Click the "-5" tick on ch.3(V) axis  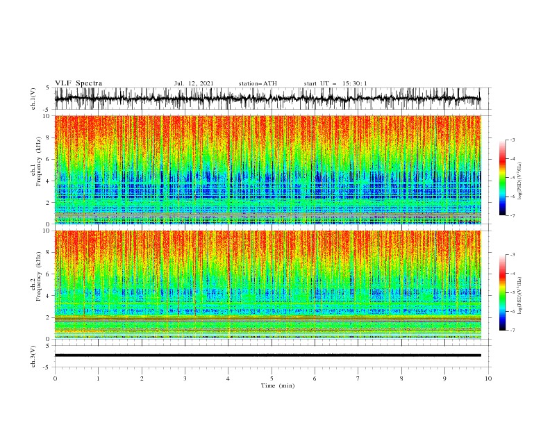[47, 367]
